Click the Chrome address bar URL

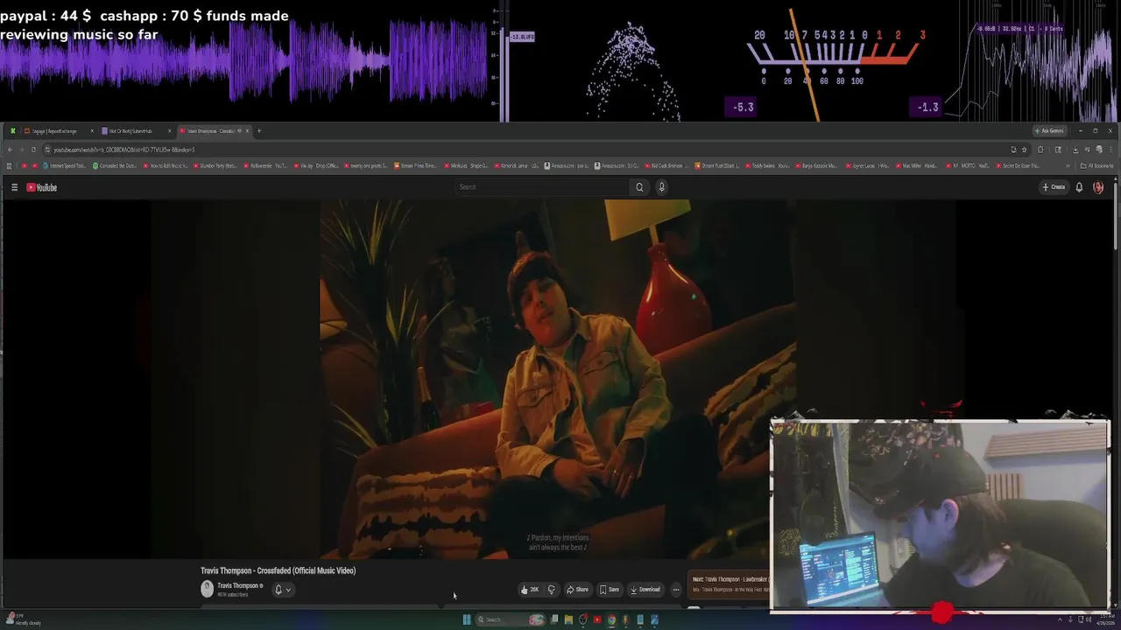tap(124, 150)
